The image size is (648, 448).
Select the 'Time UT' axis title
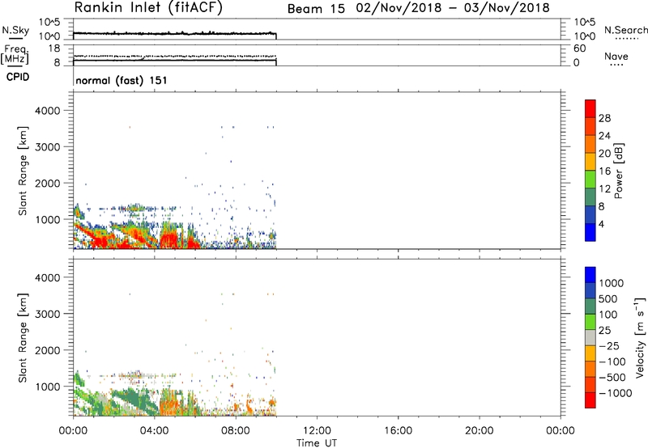coord(317,443)
